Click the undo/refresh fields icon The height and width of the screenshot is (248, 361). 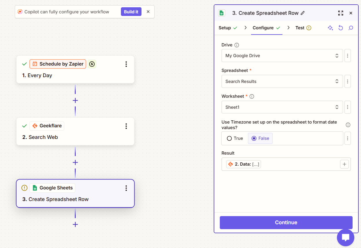(x=341, y=28)
